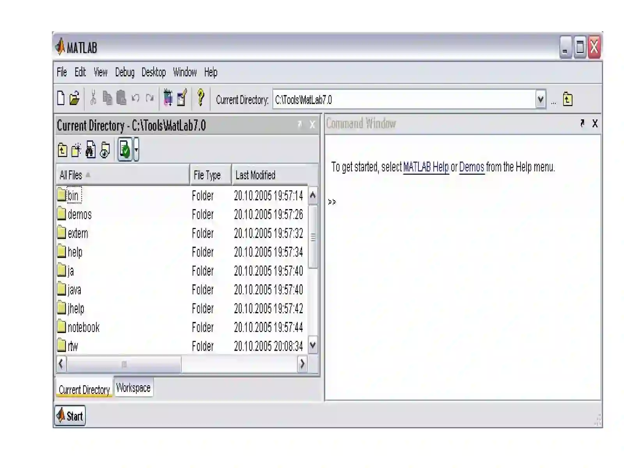Click the MATLAB Start button
Screen dimensions: 624x468
pos(70,416)
